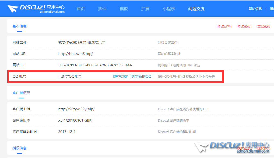Viewport: 274px width, 158px height.
Task: Click the site name 我爱你资源分享网-游戏娱乐网
Action: (x=82, y=42)
